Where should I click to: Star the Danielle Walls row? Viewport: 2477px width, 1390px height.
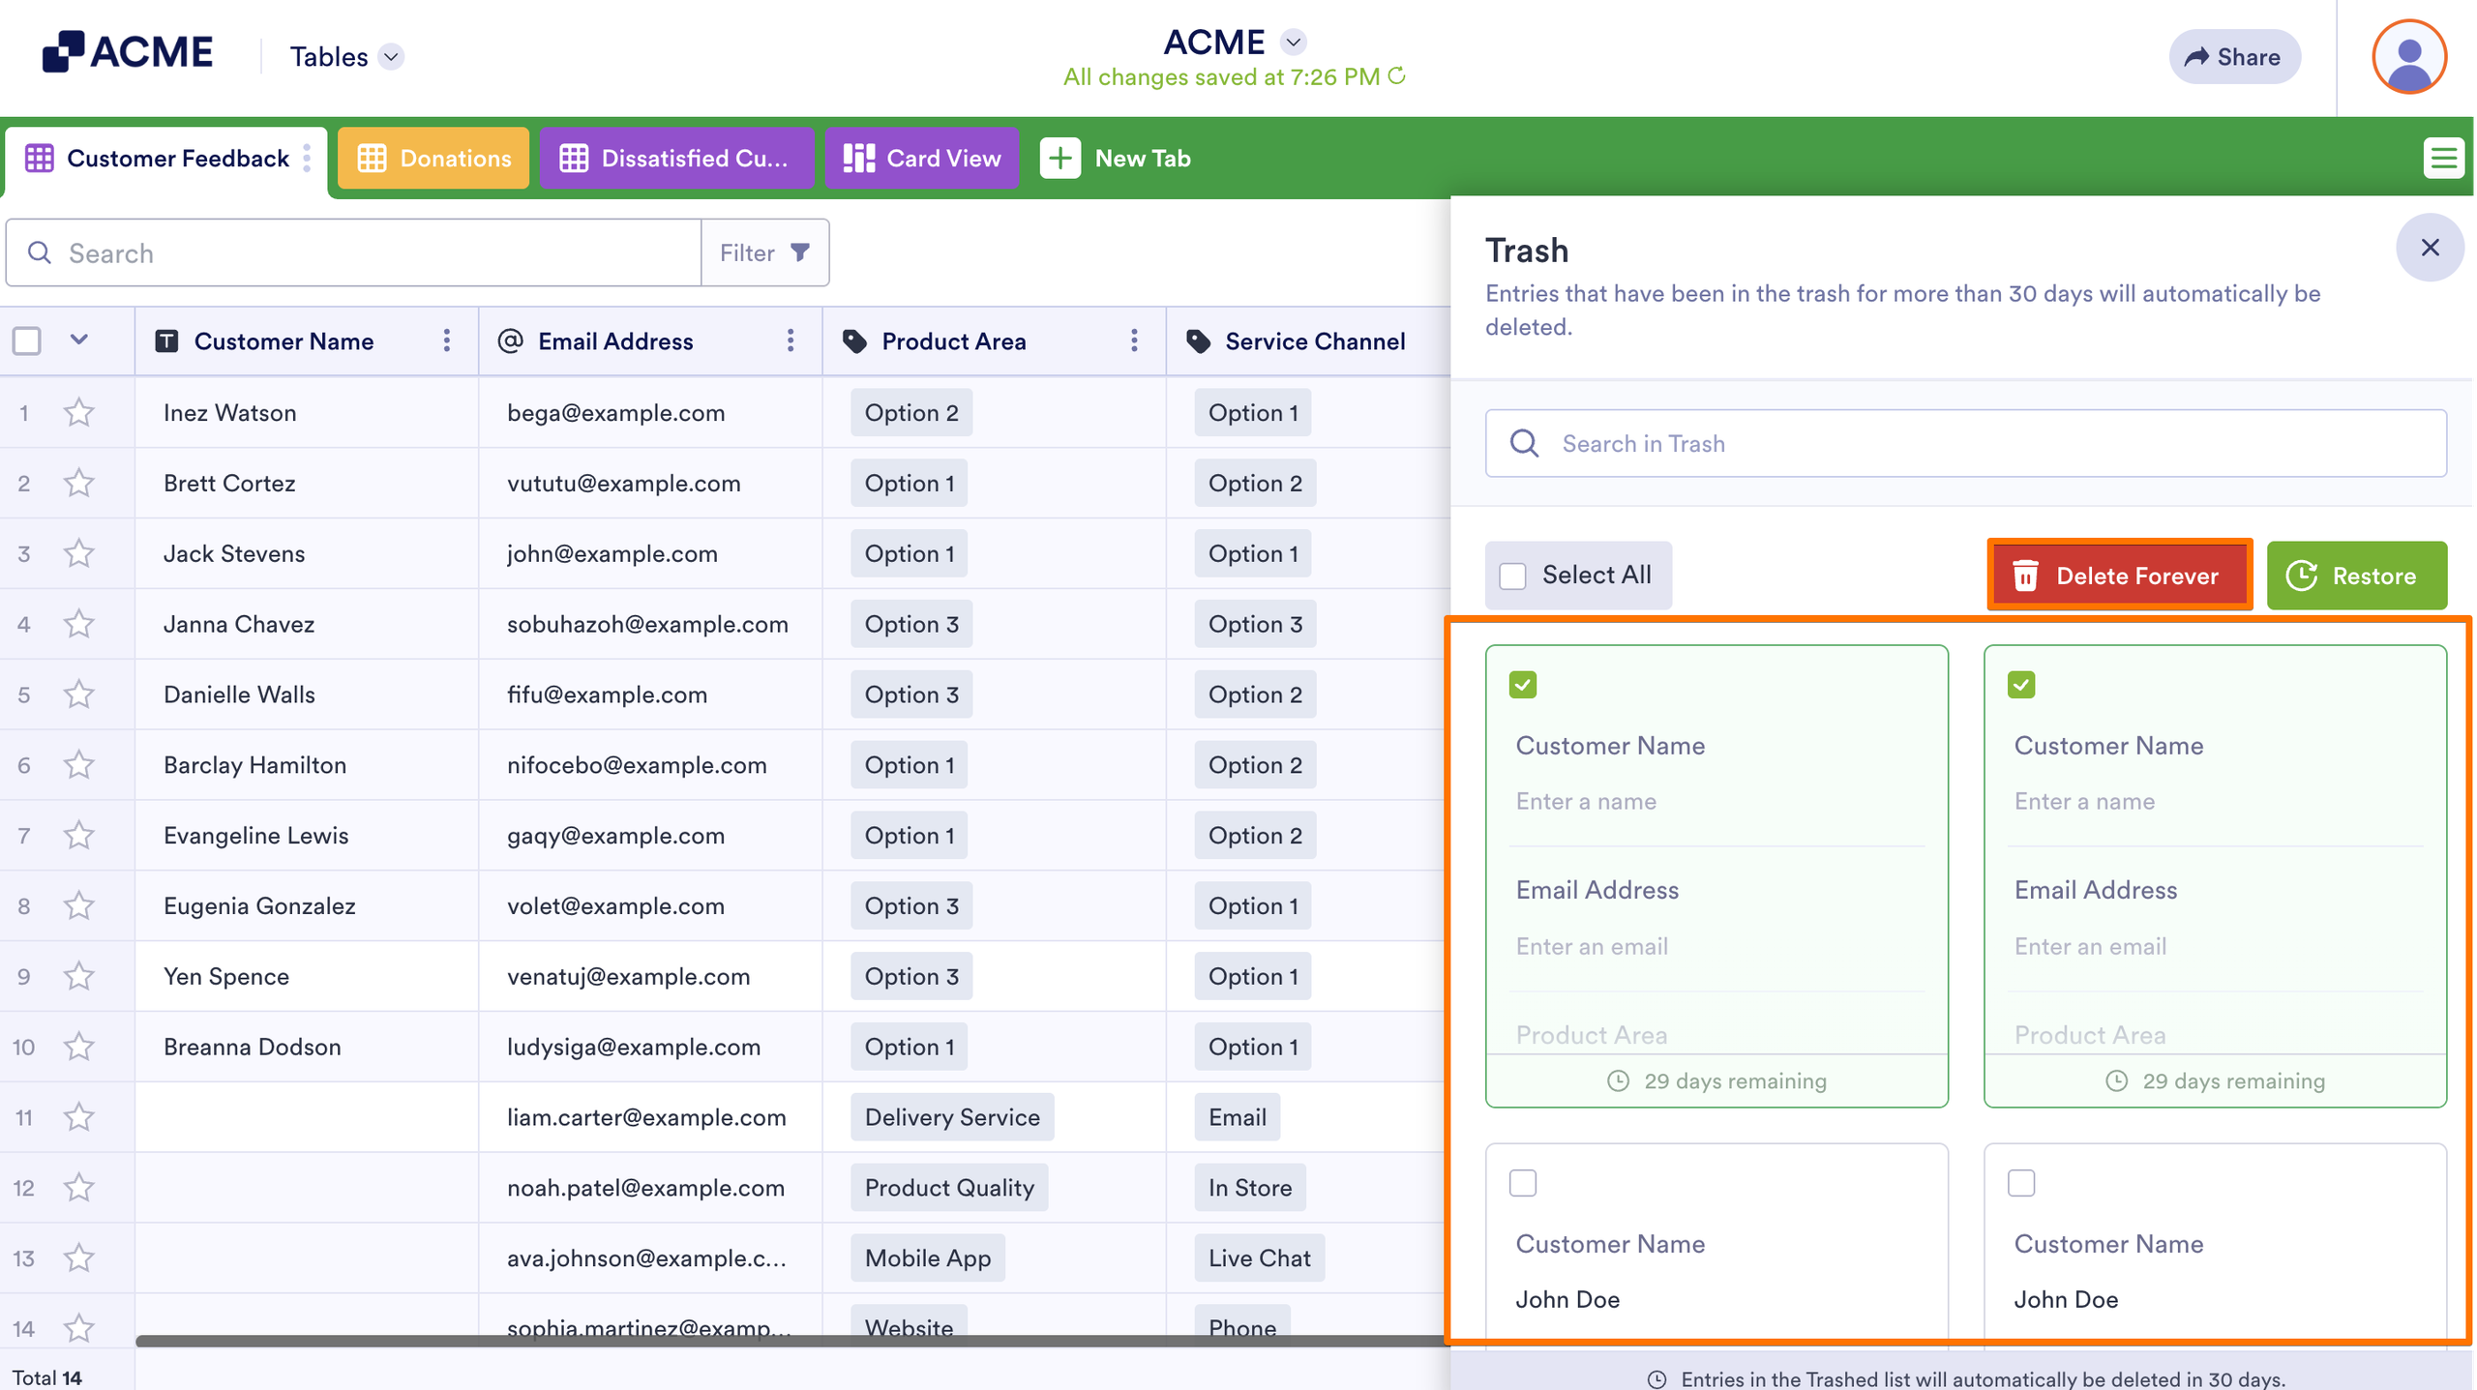78,695
